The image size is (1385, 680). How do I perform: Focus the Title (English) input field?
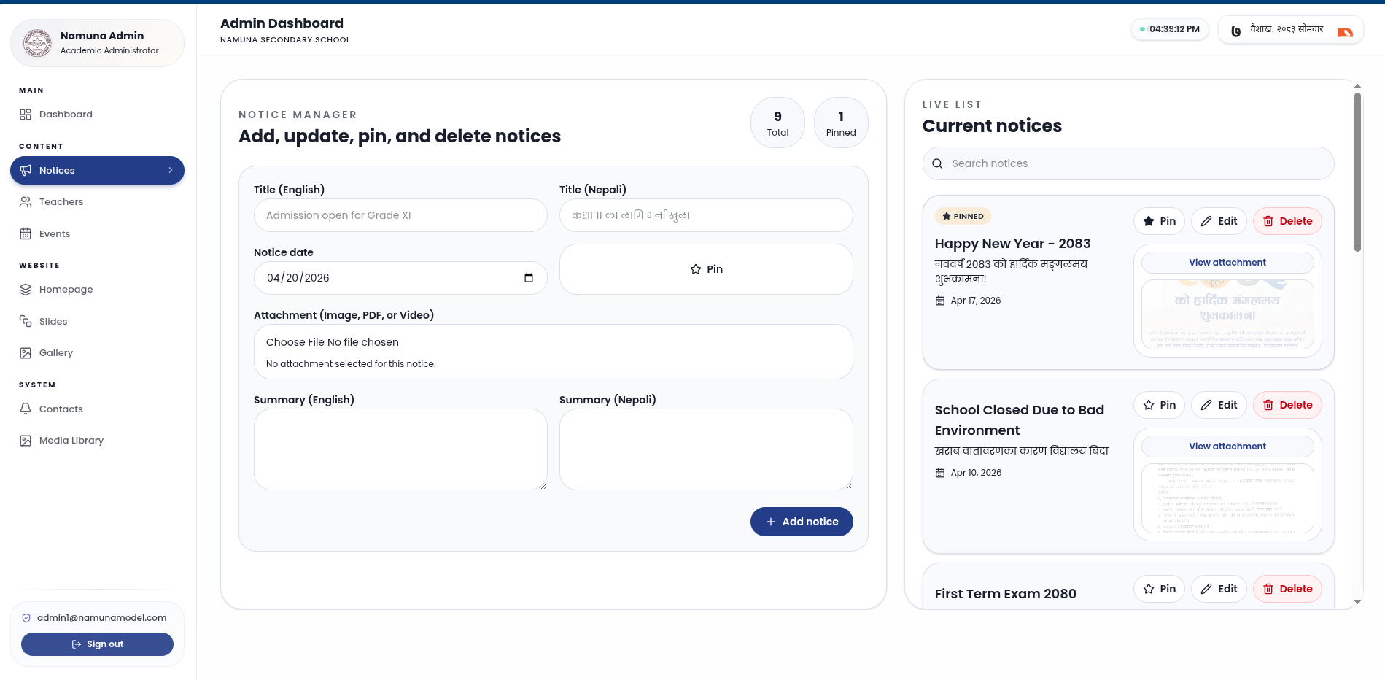tap(400, 215)
